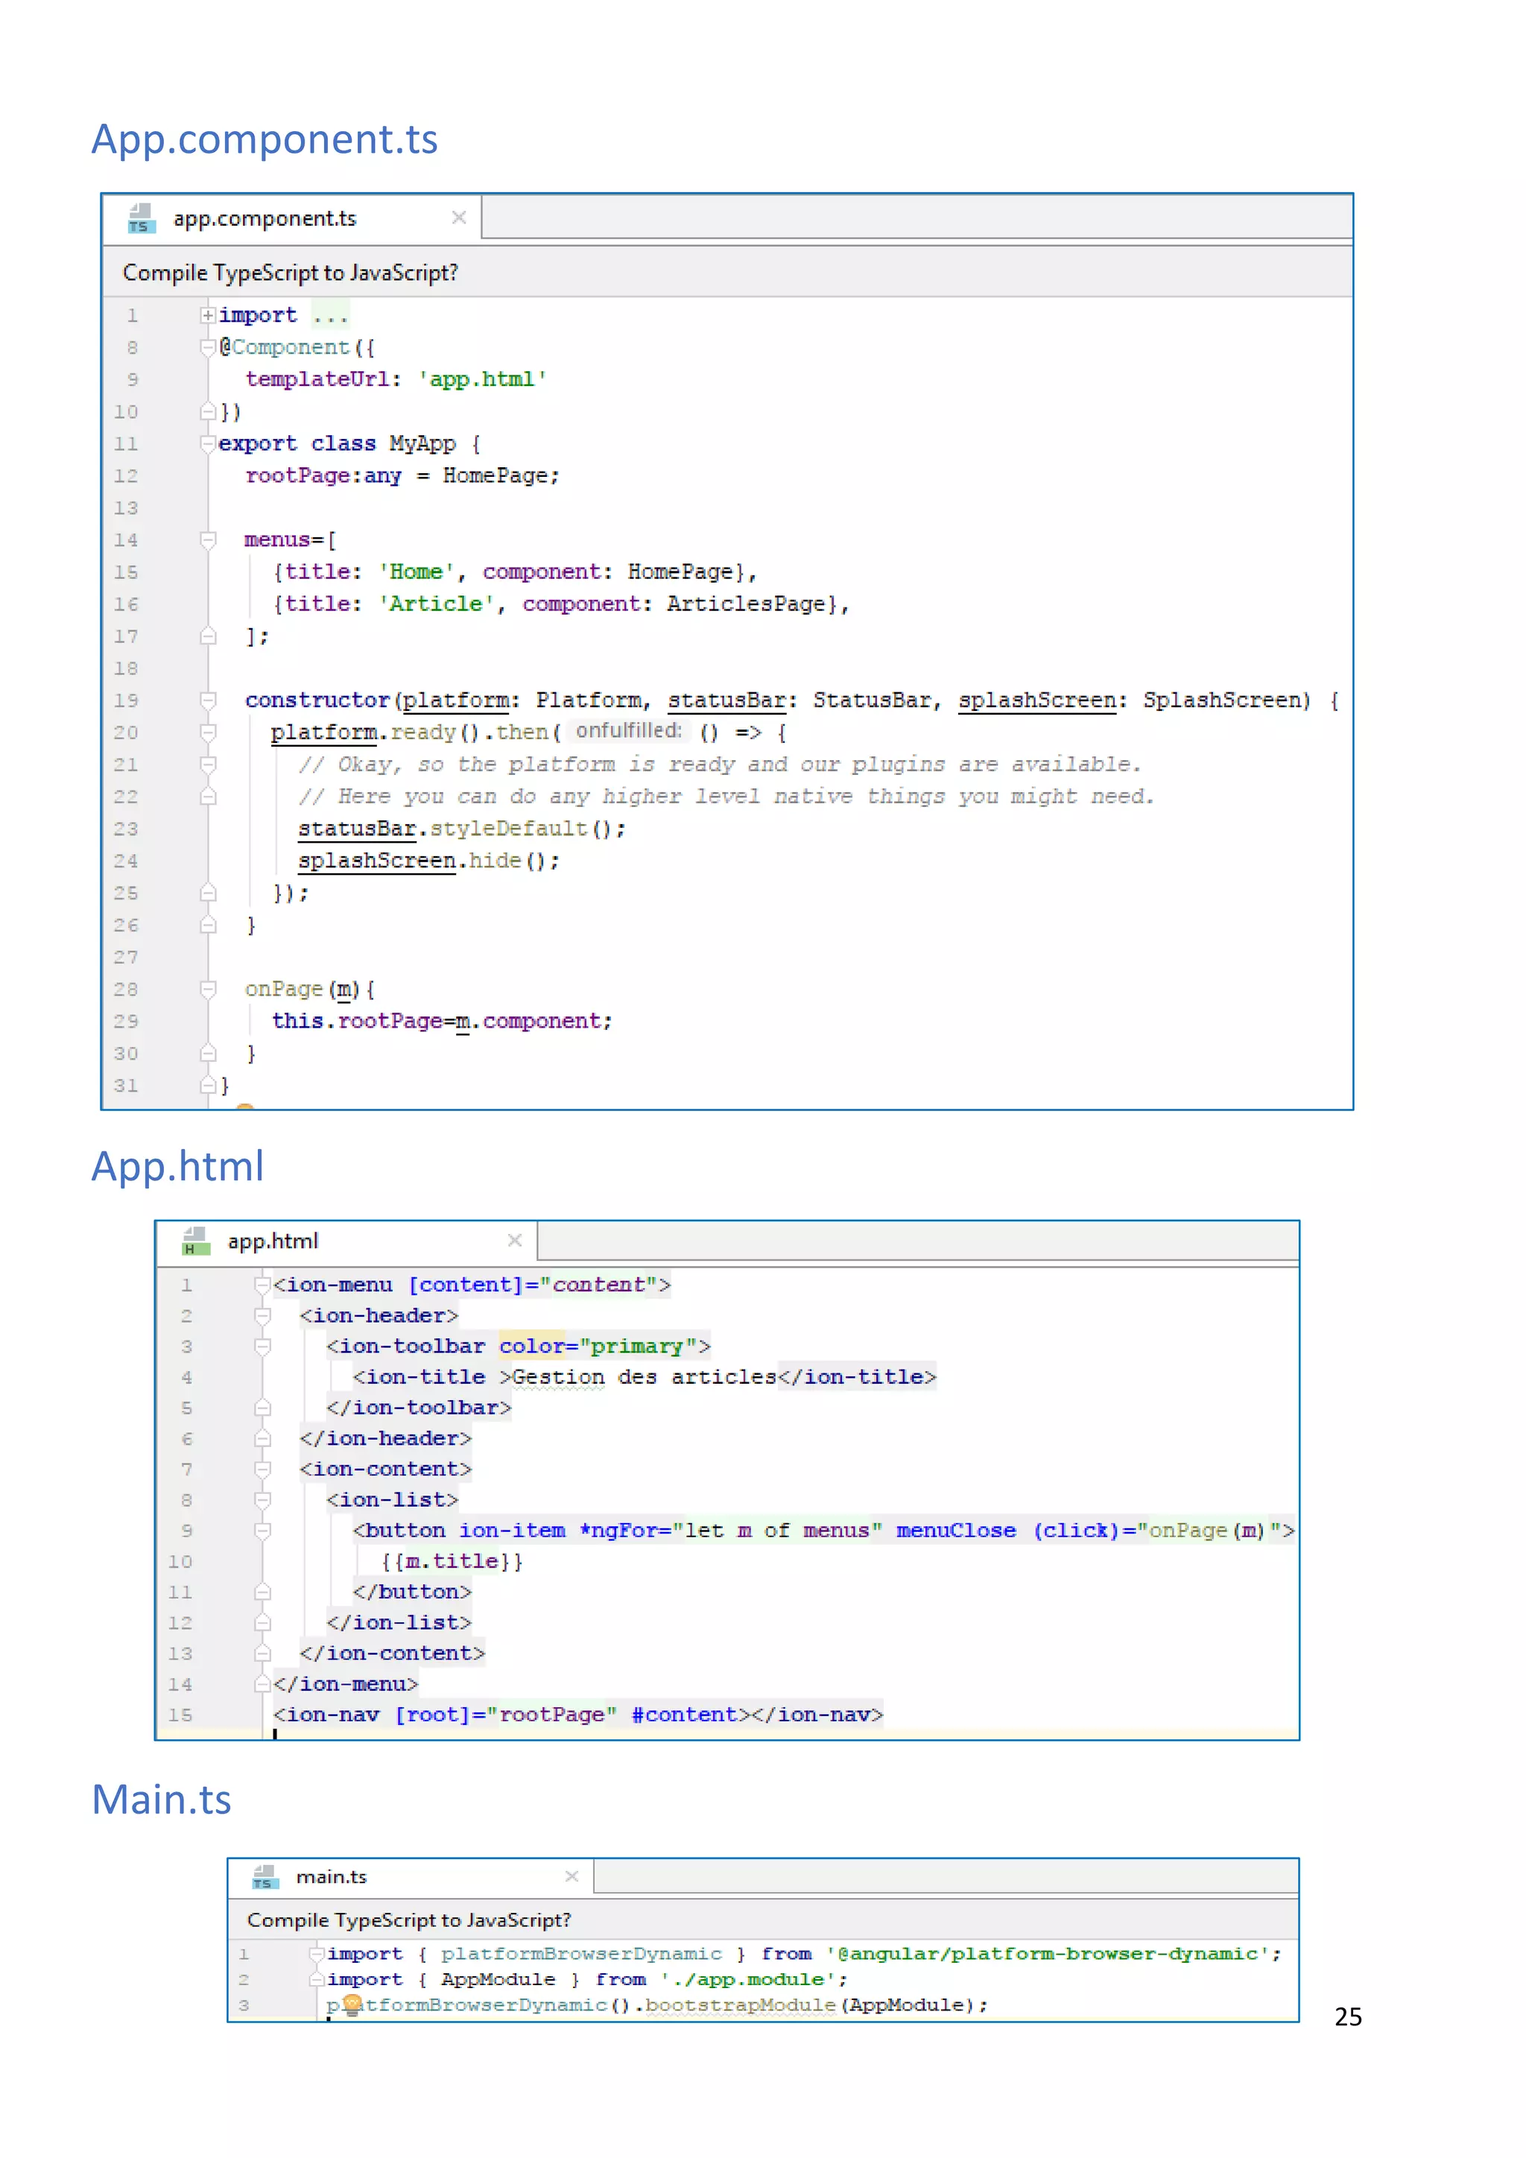The height and width of the screenshot is (2158, 1526).
Task: Select the app.component.ts tab
Action: tap(292, 218)
